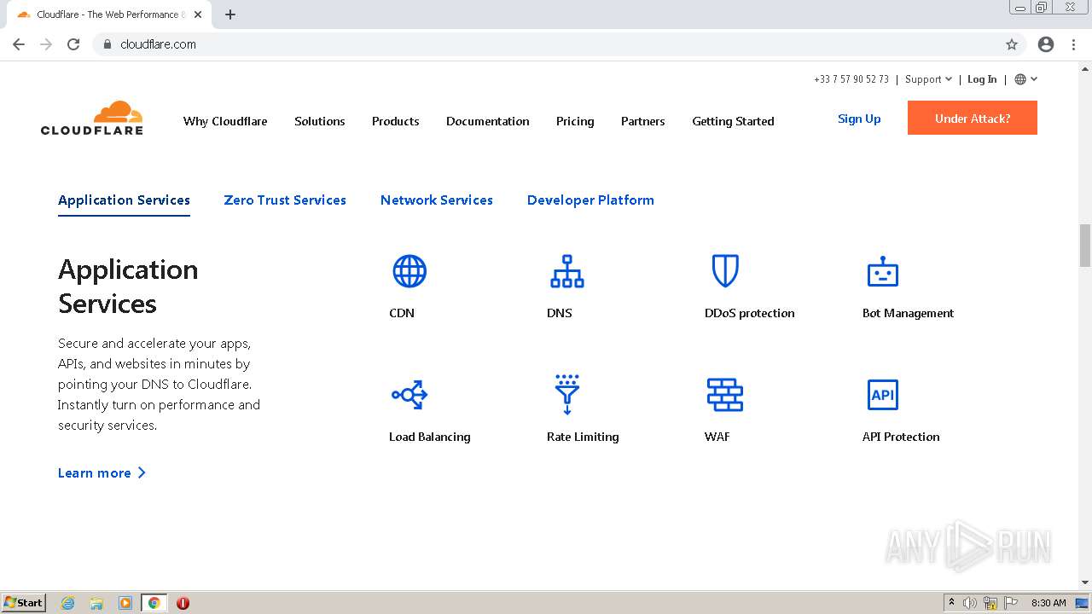Select the Load Balancing icon

[x=409, y=394]
